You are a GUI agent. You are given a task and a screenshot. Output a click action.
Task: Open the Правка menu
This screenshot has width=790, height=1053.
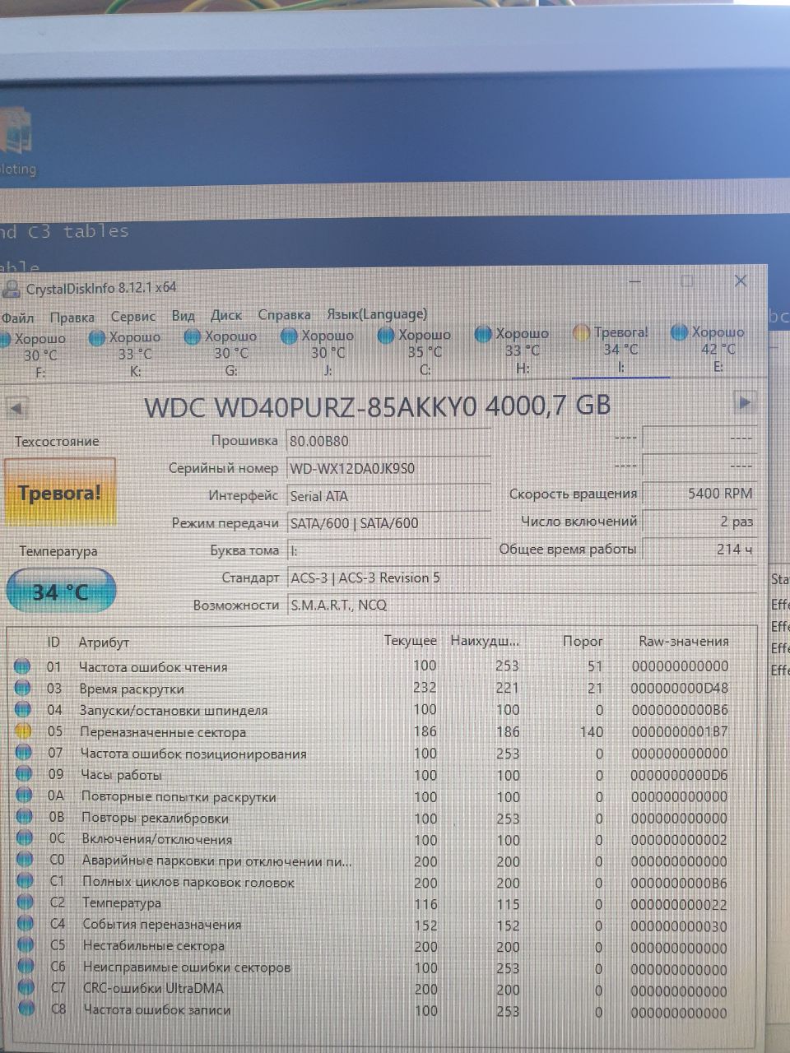coord(72,317)
